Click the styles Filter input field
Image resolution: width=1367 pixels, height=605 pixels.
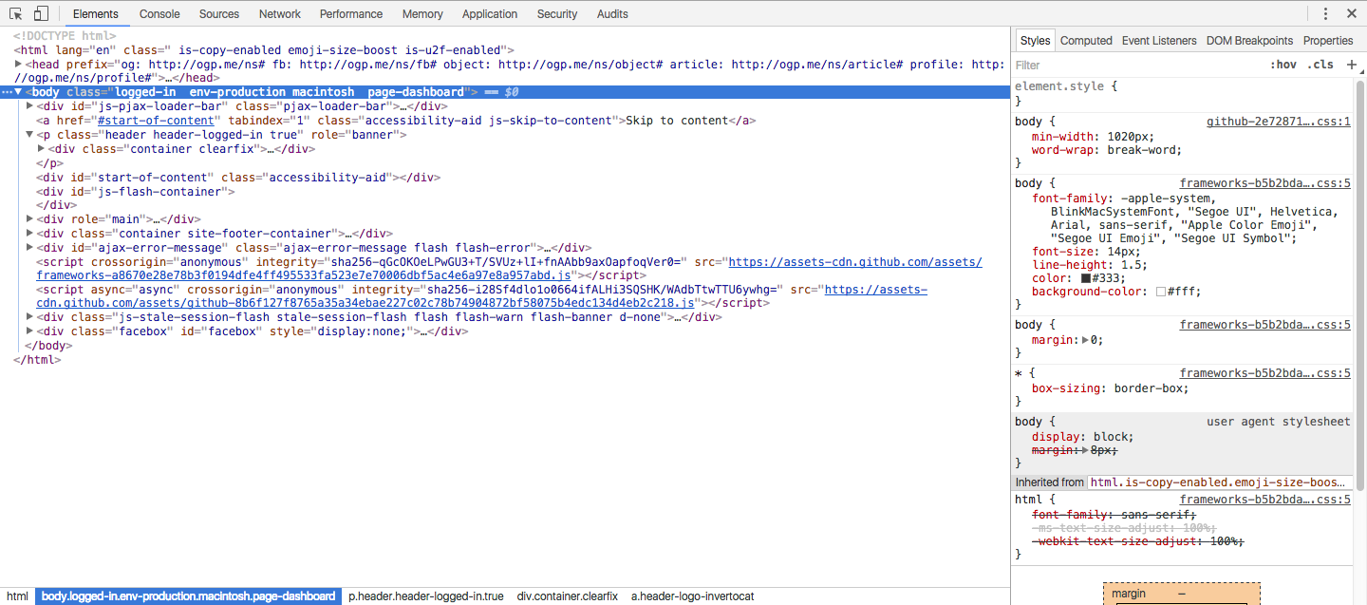pos(1137,65)
